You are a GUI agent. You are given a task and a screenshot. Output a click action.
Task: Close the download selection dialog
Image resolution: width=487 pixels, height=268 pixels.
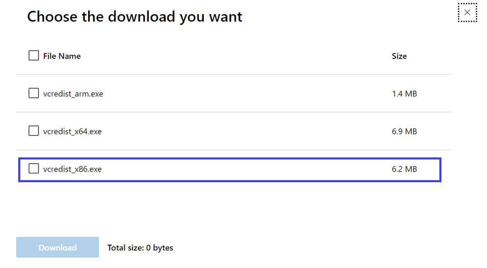(467, 13)
